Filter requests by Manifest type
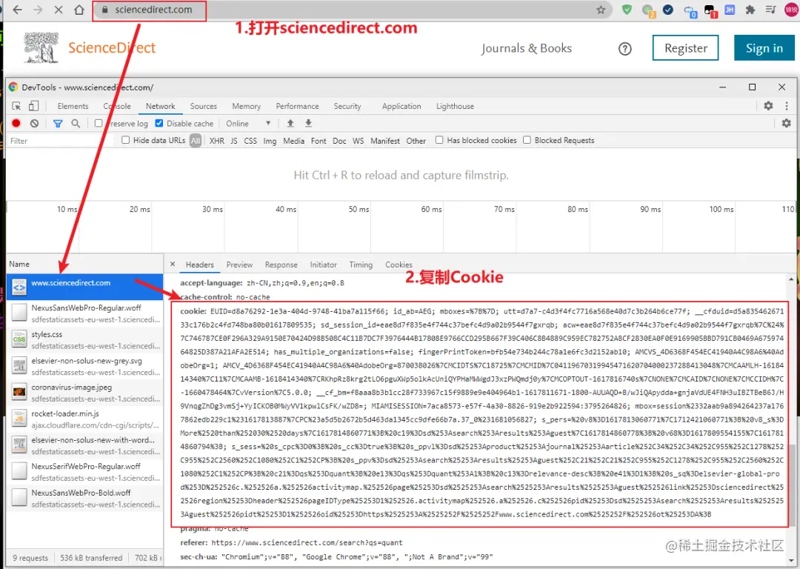This screenshot has height=569, width=800. click(385, 141)
